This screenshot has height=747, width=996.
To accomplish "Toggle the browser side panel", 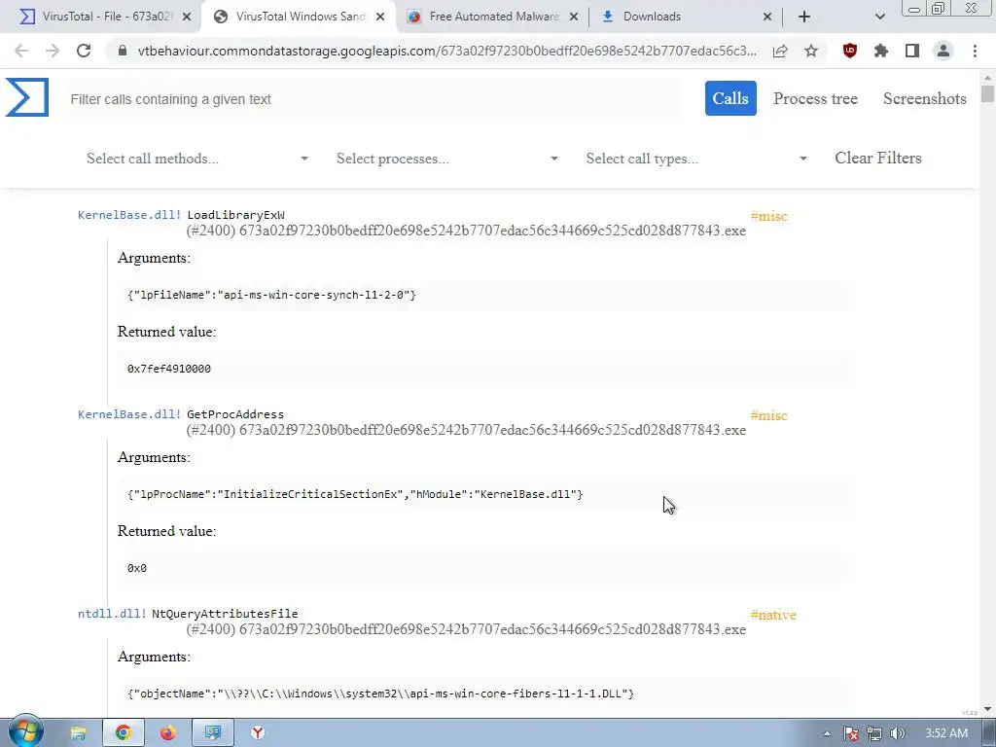I will click(x=912, y=51).
